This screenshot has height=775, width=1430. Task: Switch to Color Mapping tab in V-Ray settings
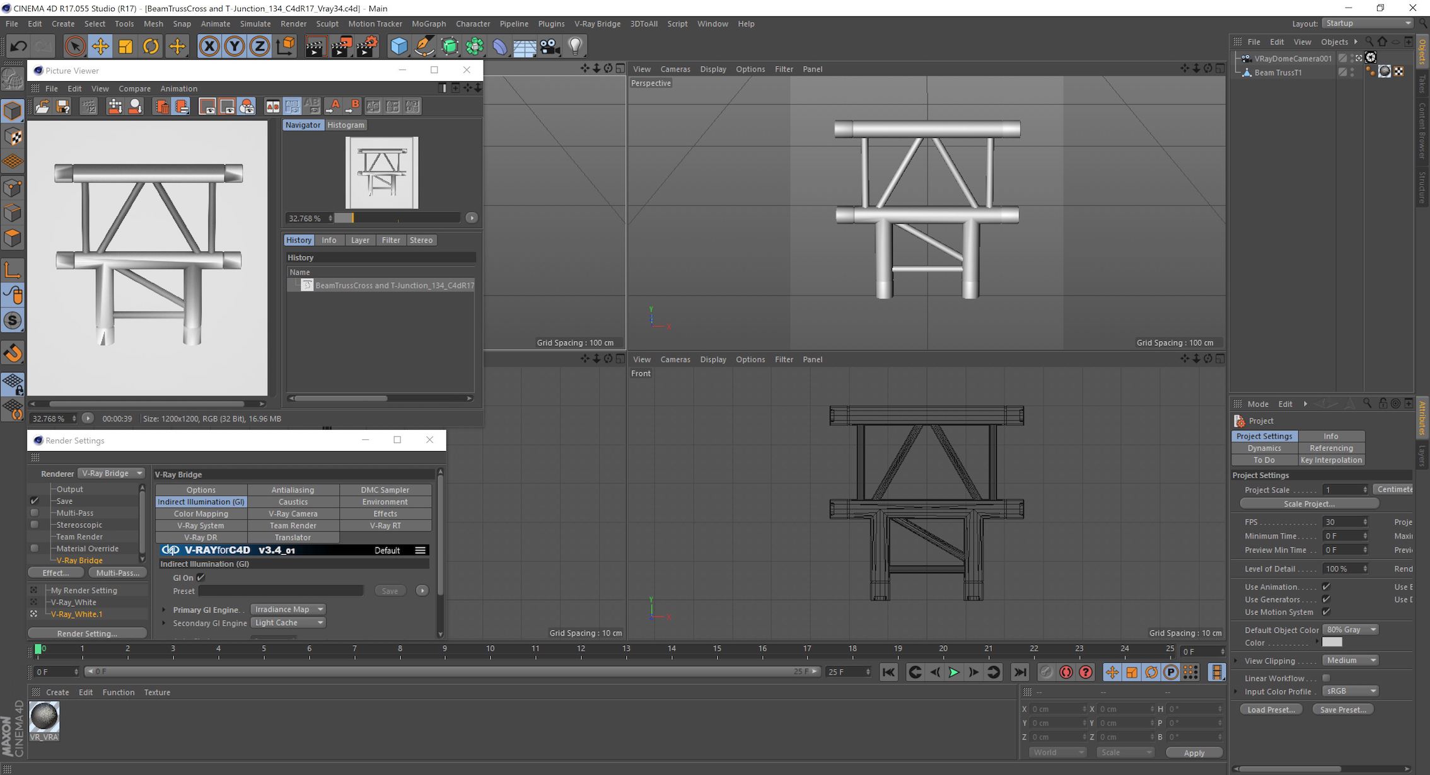(201, 514)
